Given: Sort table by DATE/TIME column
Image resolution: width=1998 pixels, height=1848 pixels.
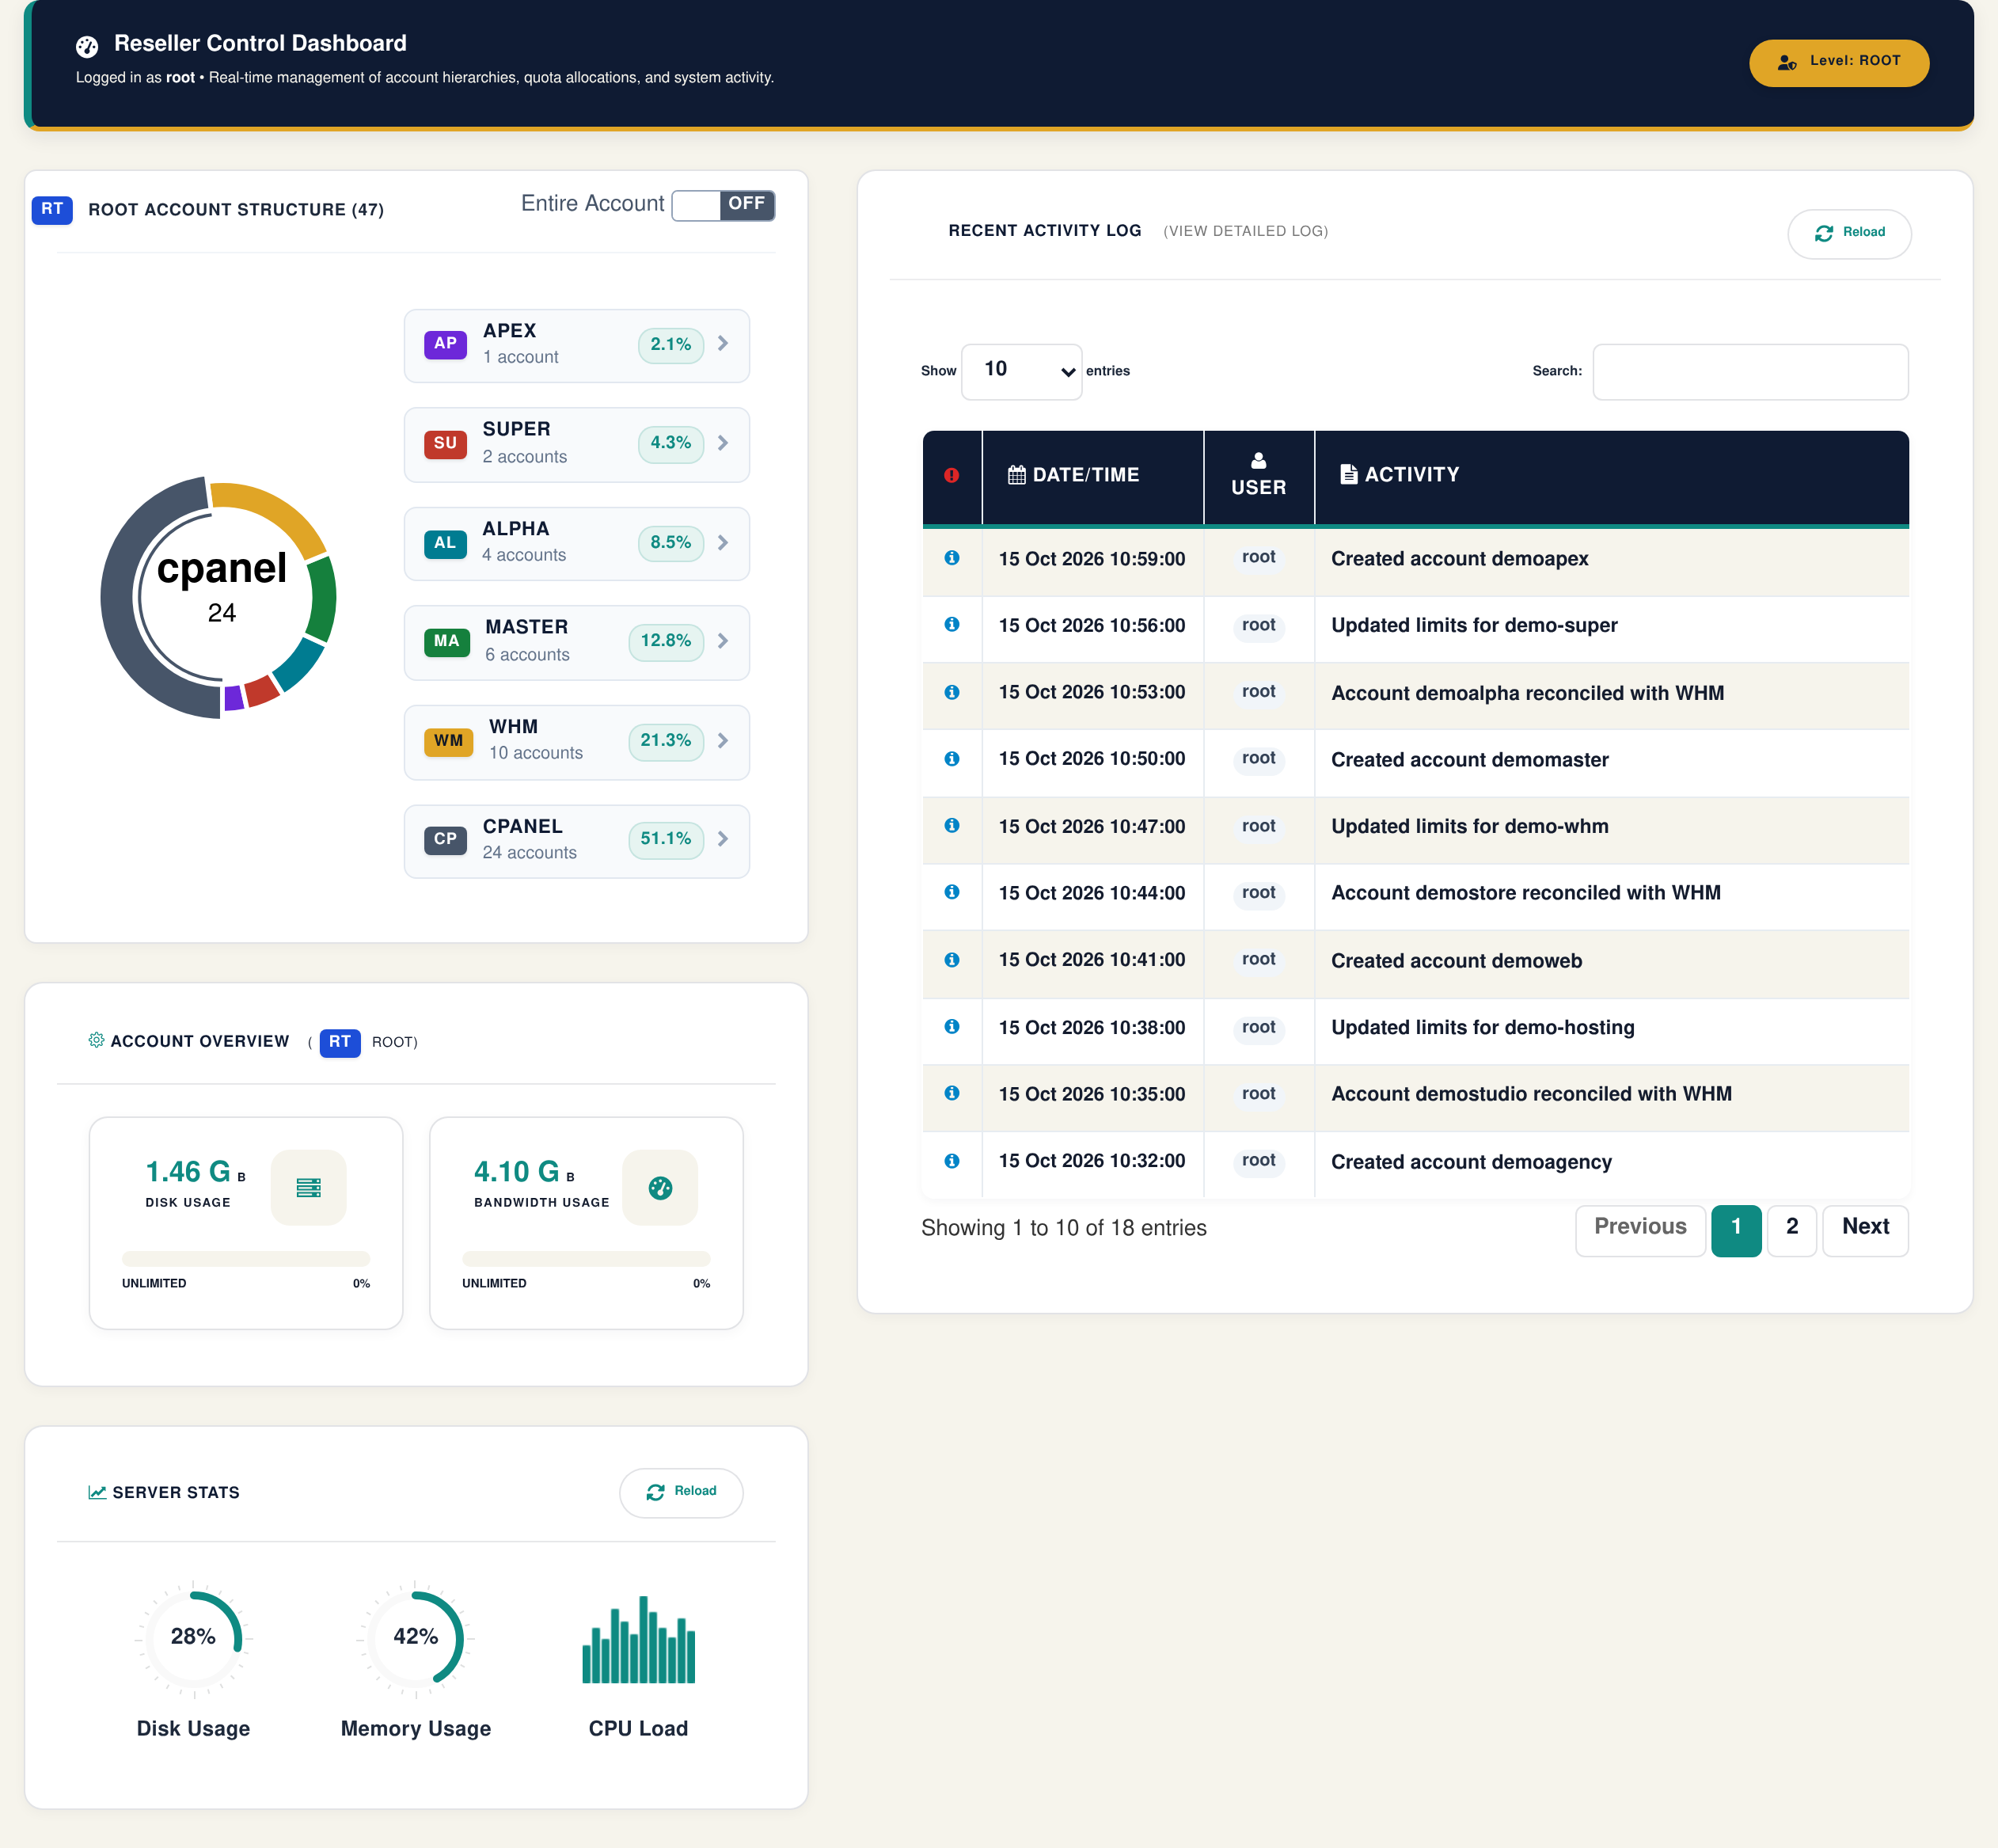Looking at the screenshot, I should (1092, 476).
